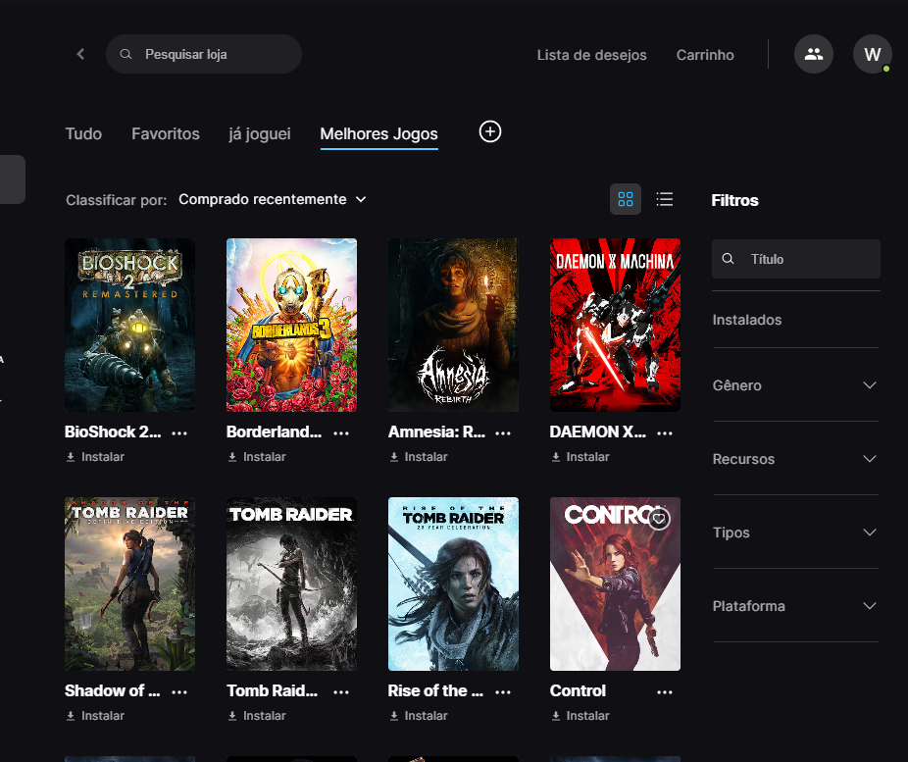Click the Pesquisar loja search field
This screenshot has width=908, height=762.
click(x=211, y=55)
